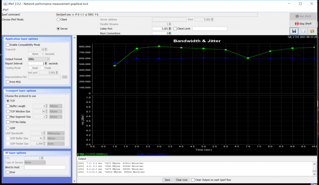
Task: Click the greyed-out Run IPerf! button
Action: point(303,16)
